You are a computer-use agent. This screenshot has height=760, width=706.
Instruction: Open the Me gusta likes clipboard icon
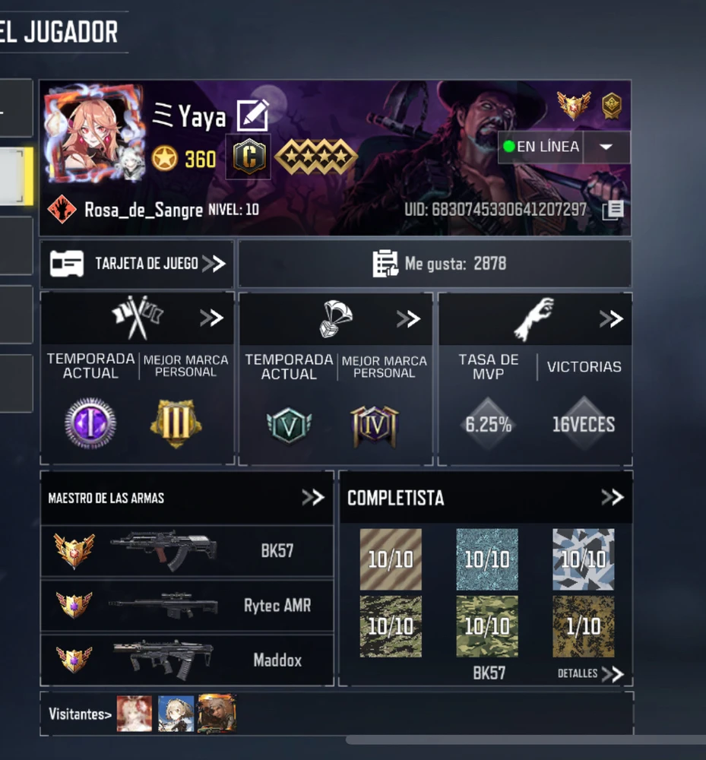385,264
